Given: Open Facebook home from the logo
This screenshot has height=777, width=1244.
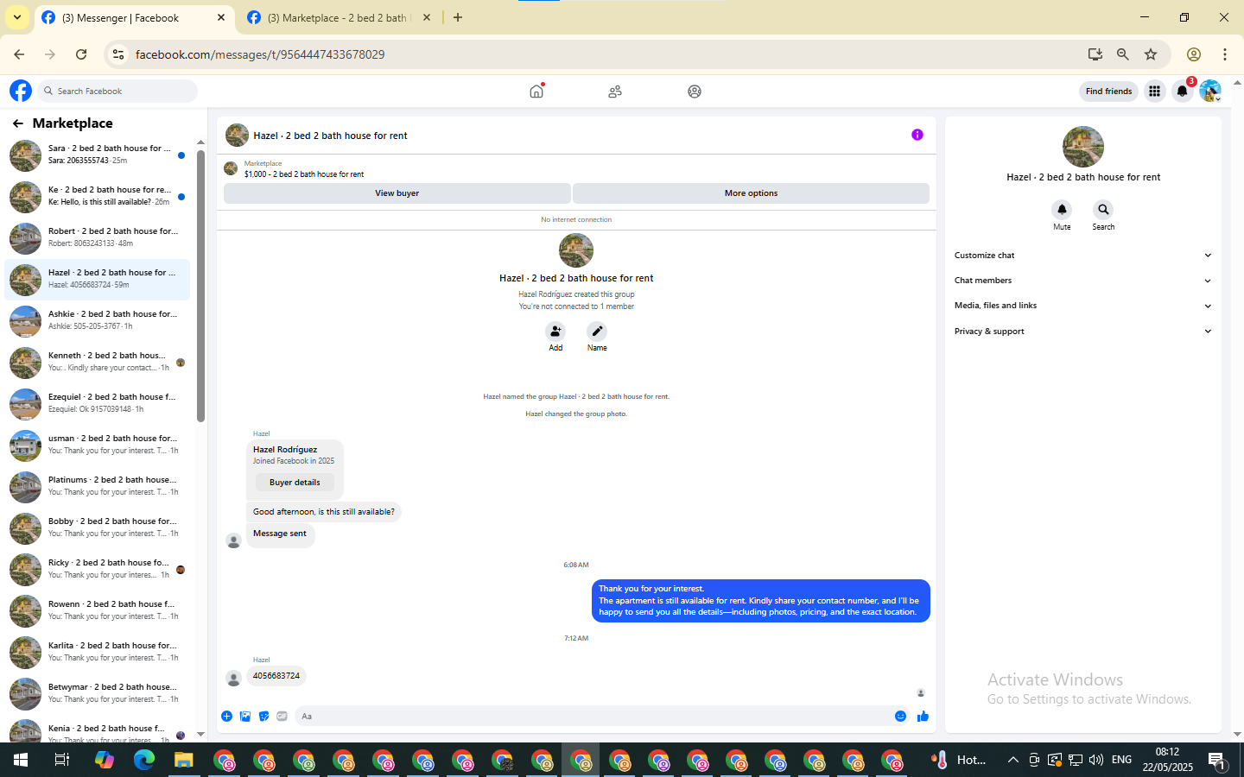Looking at the screenshot, I should 21,91.
